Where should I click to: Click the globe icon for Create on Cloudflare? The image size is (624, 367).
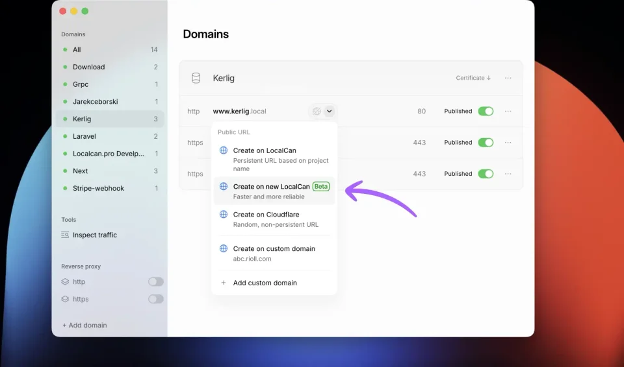(224, 215)
